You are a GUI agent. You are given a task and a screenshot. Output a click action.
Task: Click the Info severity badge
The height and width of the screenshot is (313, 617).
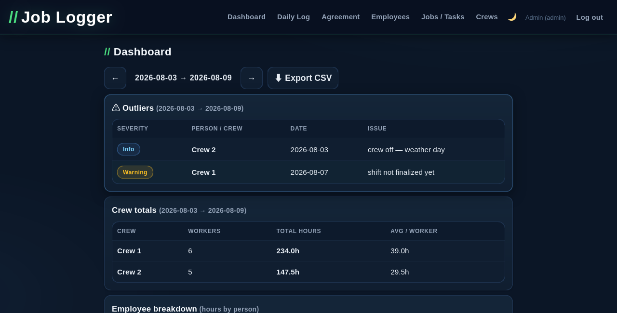pyautogui.click(x=129, y=149)
